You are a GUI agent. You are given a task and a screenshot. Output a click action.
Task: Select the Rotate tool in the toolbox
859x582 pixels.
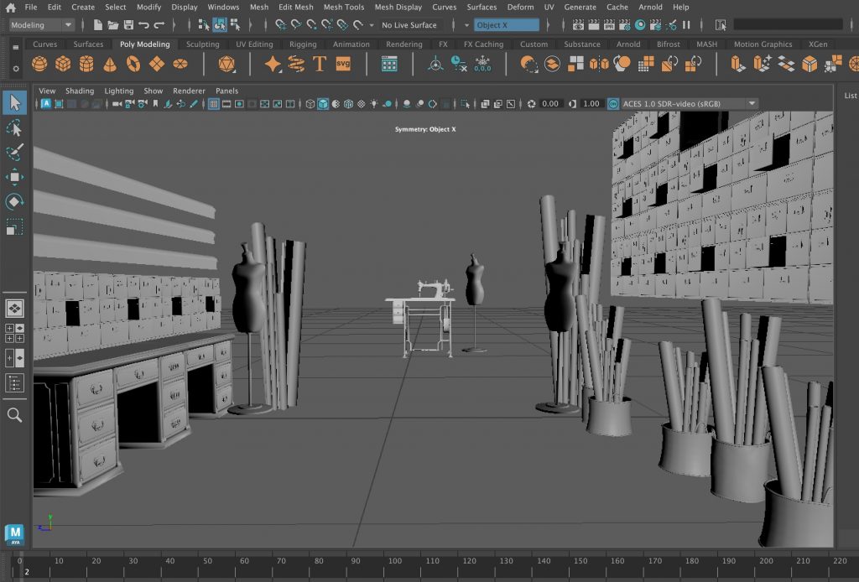(x=14, y=201)
